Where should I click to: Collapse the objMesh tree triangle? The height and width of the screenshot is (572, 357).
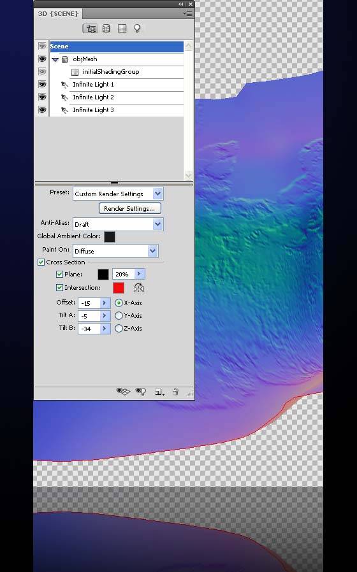55,59
